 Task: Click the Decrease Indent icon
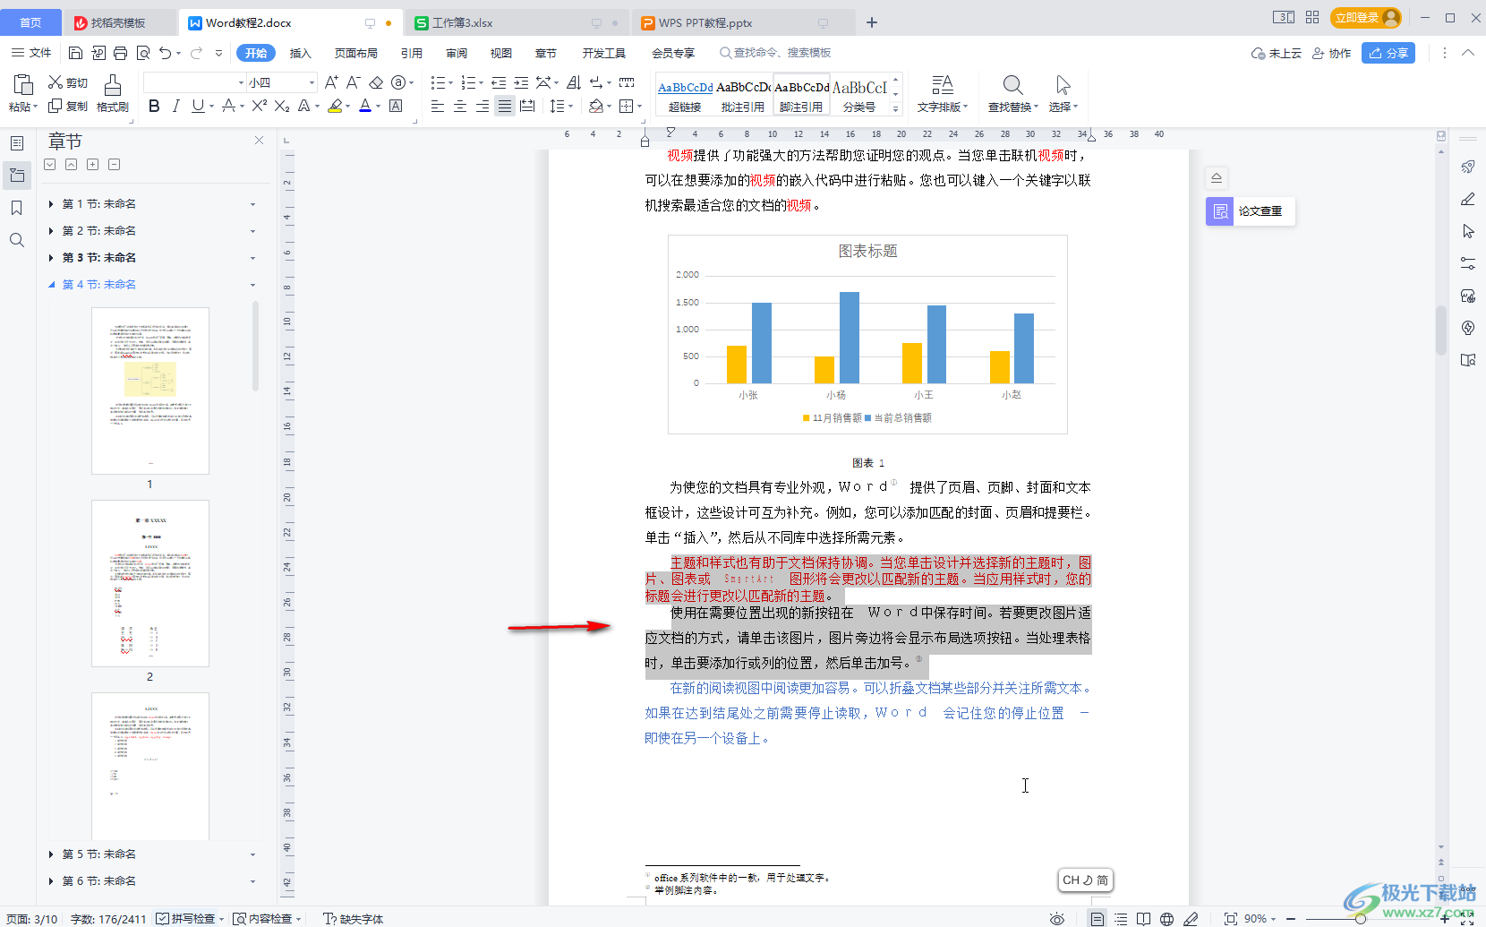coord(499,82)
